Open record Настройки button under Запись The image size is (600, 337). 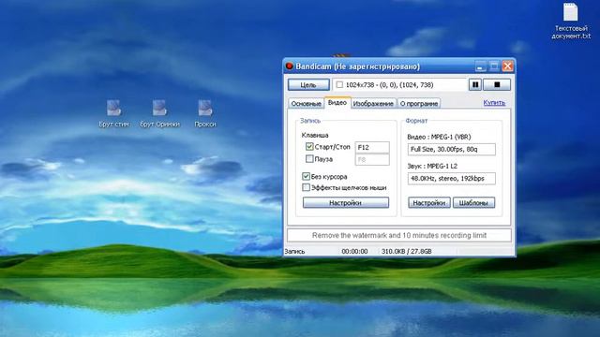(x=346, y=202)
